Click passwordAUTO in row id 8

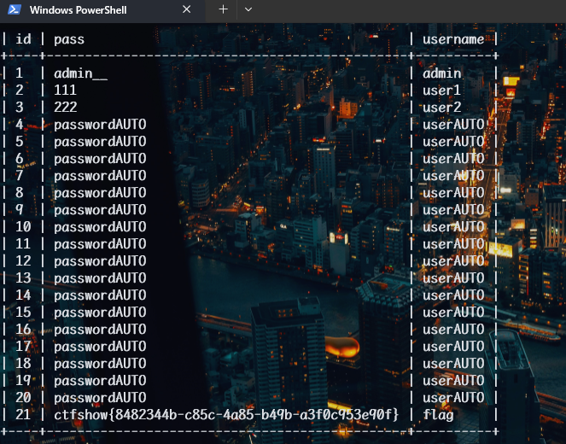coord(100,193)
